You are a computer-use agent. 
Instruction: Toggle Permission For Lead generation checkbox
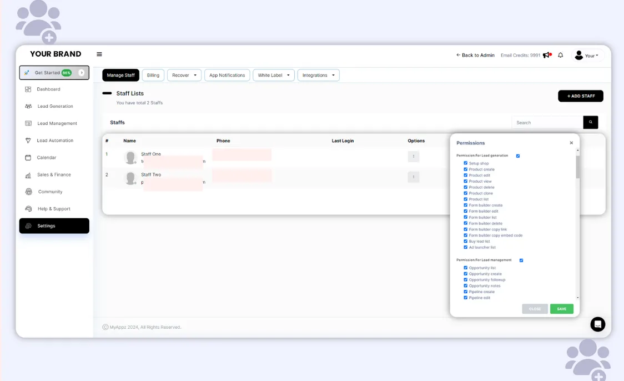518,156
